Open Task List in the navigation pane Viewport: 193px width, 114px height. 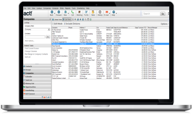37,80
